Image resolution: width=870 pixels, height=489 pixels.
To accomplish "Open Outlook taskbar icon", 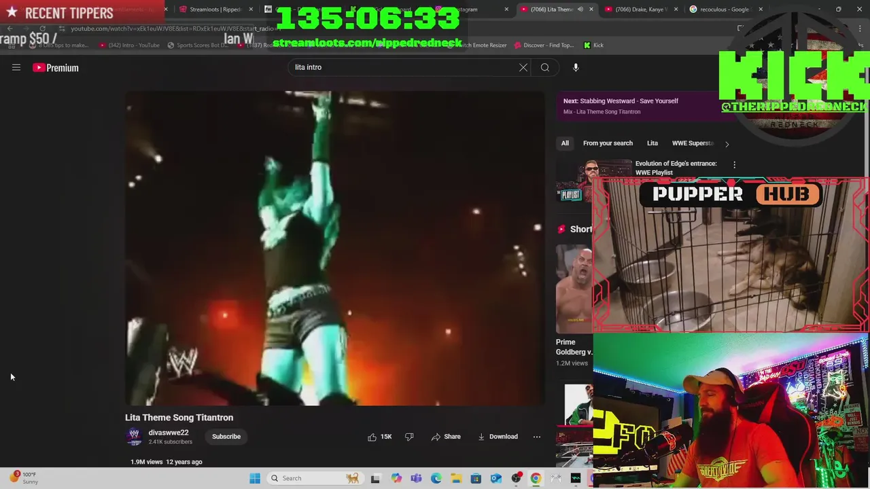I will 496,478.
